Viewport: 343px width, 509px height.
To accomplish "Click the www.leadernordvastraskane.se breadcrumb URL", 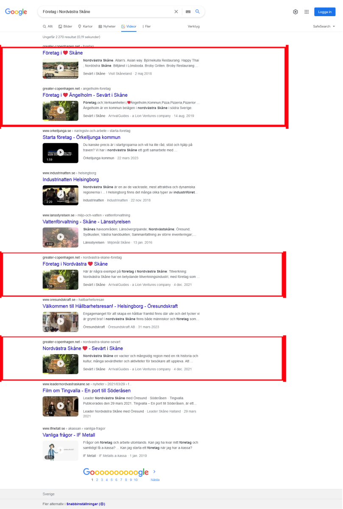I will pyautogui.click(x=66, y=384).
